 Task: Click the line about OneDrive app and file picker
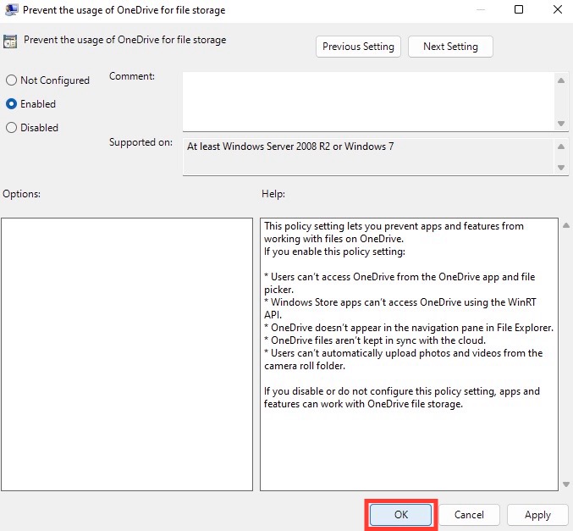(399, 283)
